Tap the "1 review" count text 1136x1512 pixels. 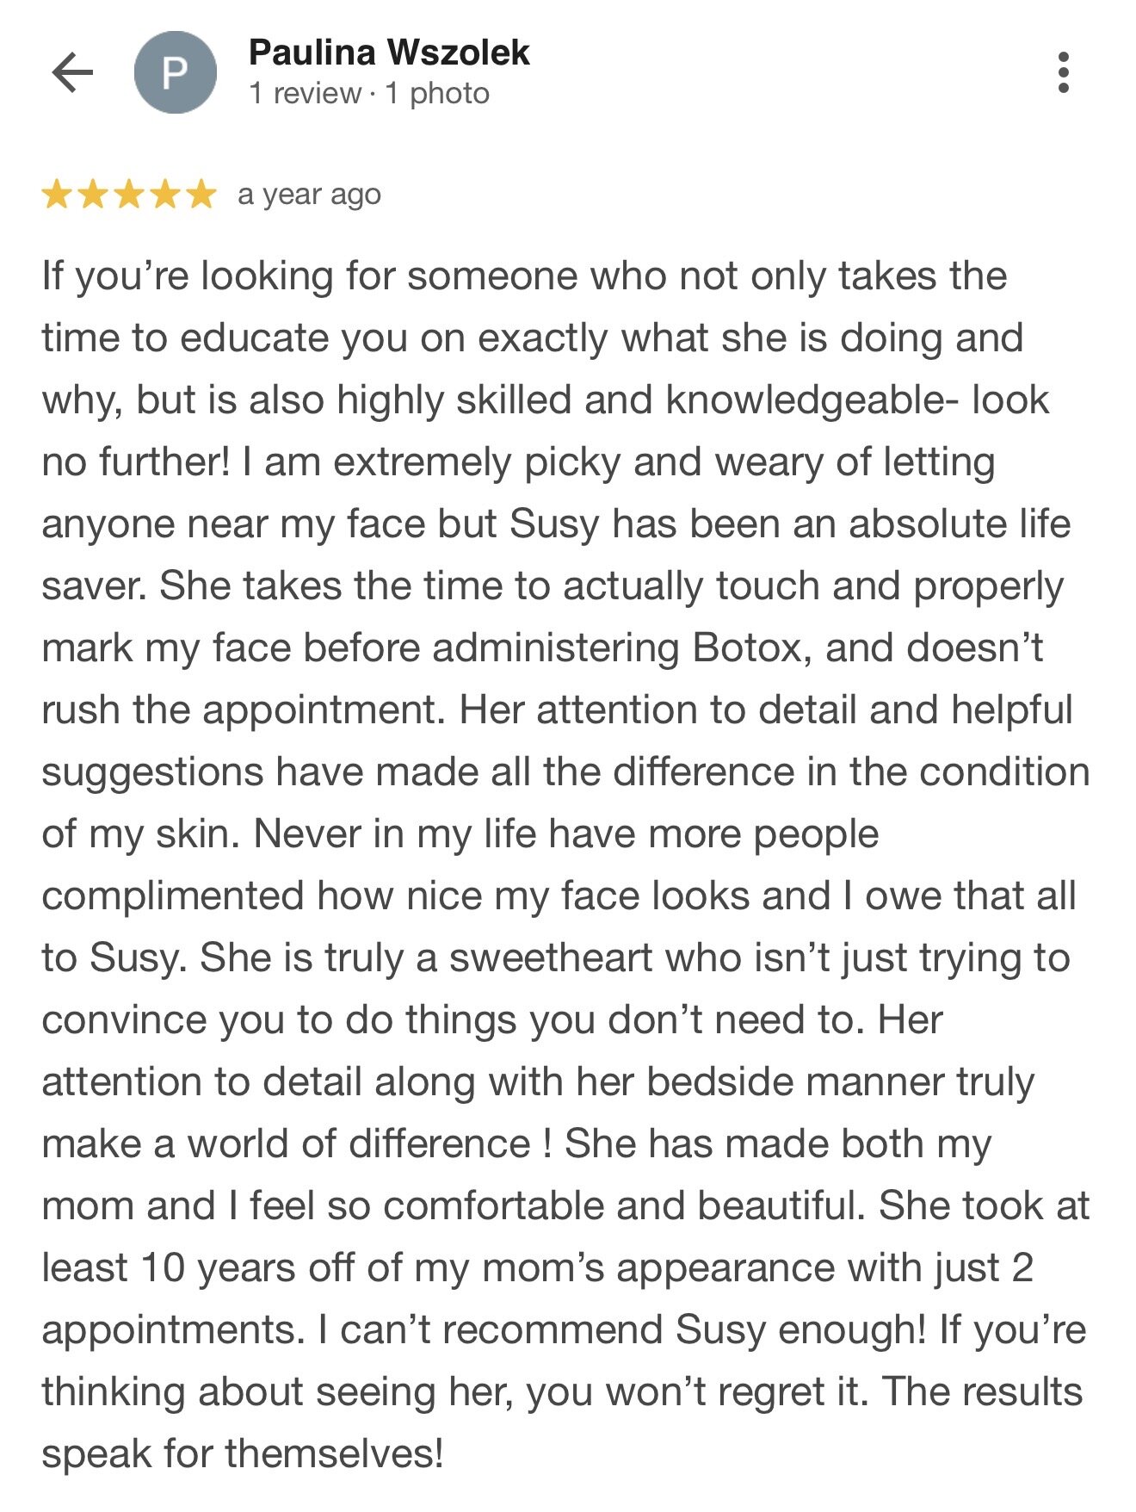[x=305, y=93]
